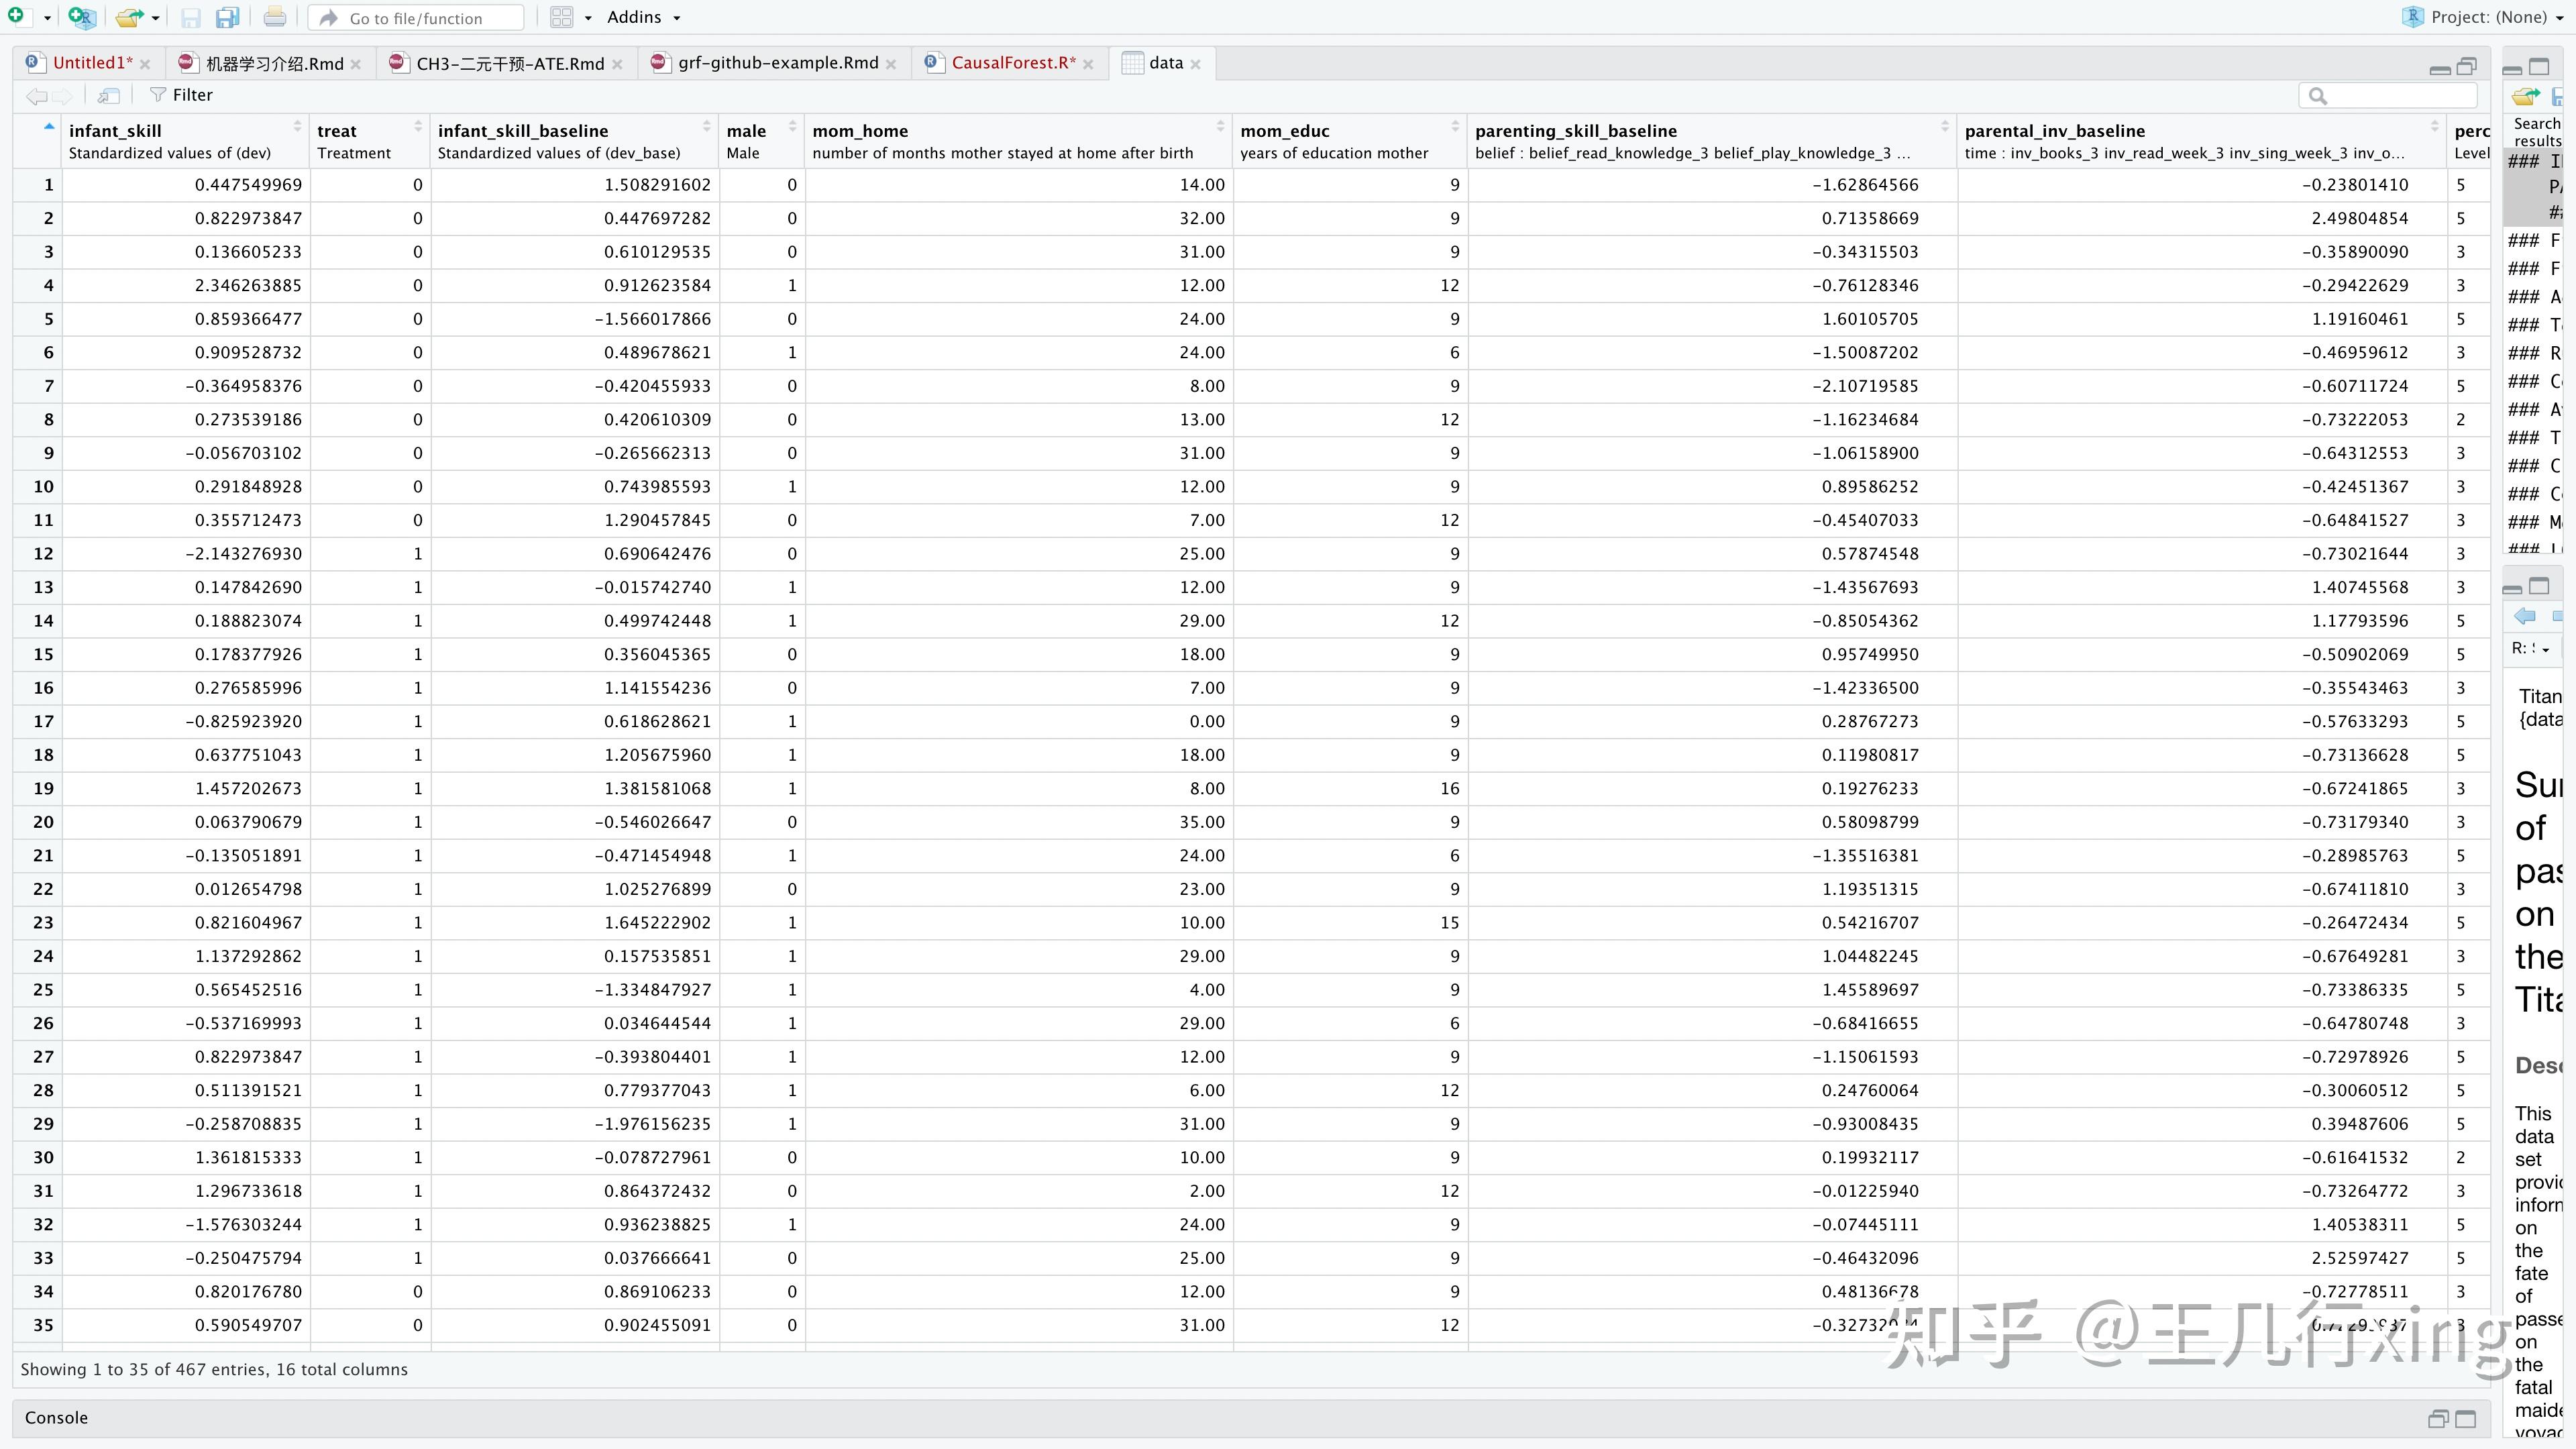Image resolution: width=2576 pixels, height=1449 pixels.
Task: Open the Addins dropdown menu
Action: click(x=644, y=17)
